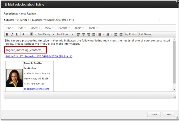Open the Table menu
Screen dimensions: 180x121
(x=79, y=28)
